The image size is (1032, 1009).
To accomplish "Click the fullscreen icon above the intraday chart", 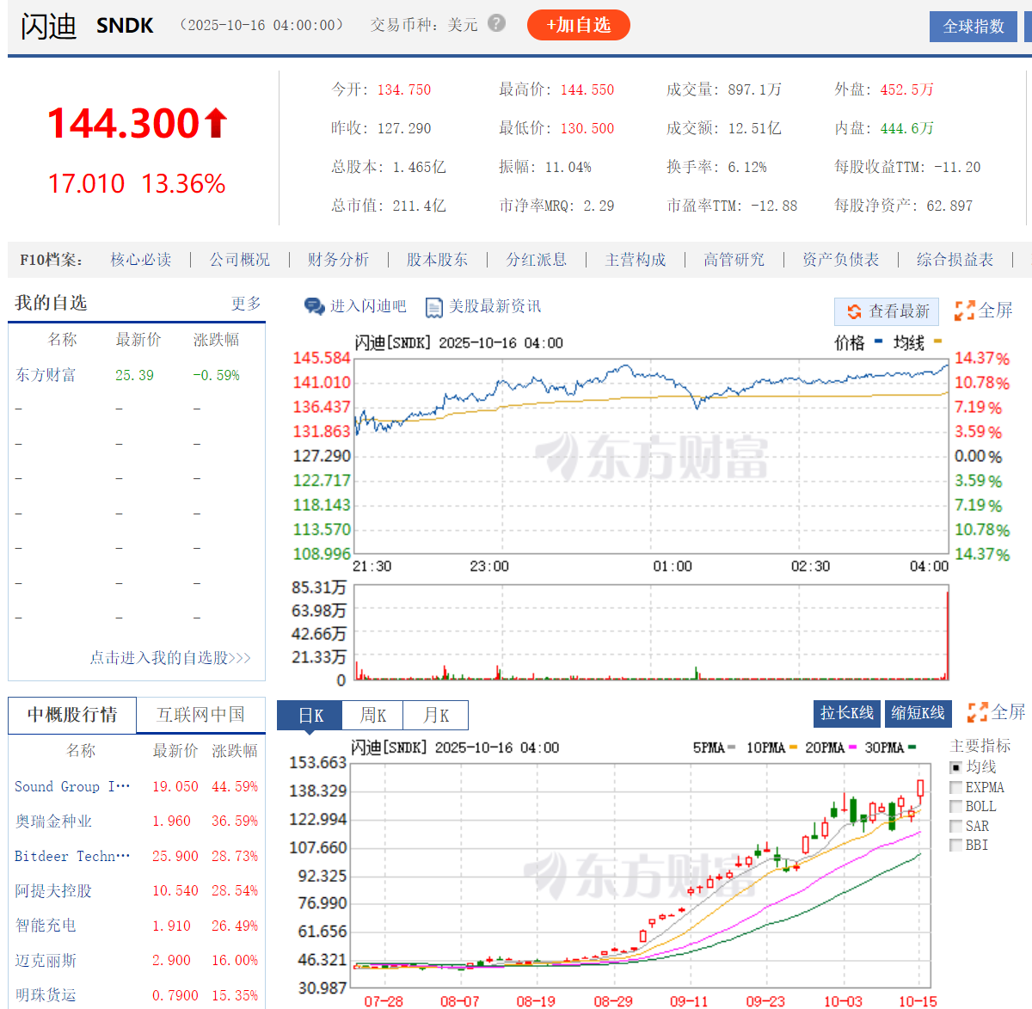I will coord(964,310).
